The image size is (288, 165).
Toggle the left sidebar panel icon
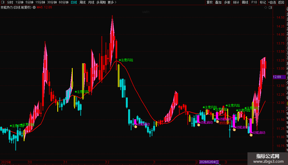(x=3, y=2)
